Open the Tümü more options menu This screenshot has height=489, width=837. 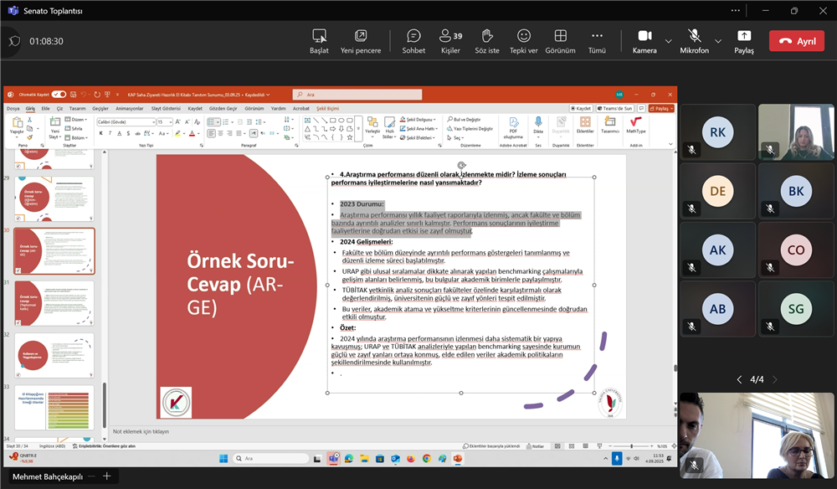[597, 42]
